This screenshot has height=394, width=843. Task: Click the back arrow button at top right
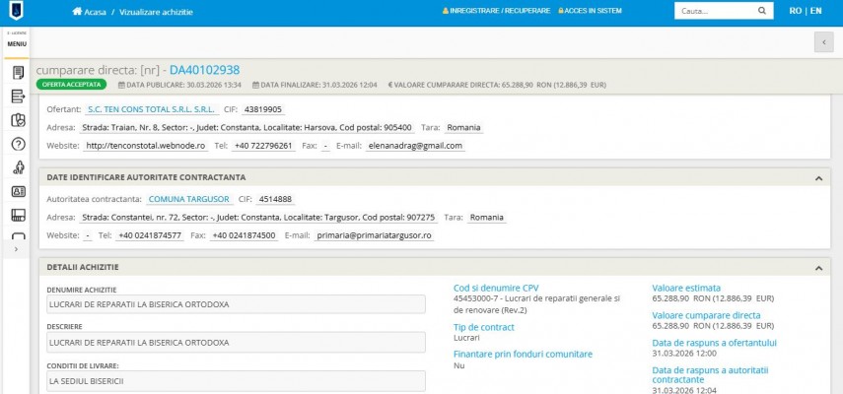coord(824,42)
